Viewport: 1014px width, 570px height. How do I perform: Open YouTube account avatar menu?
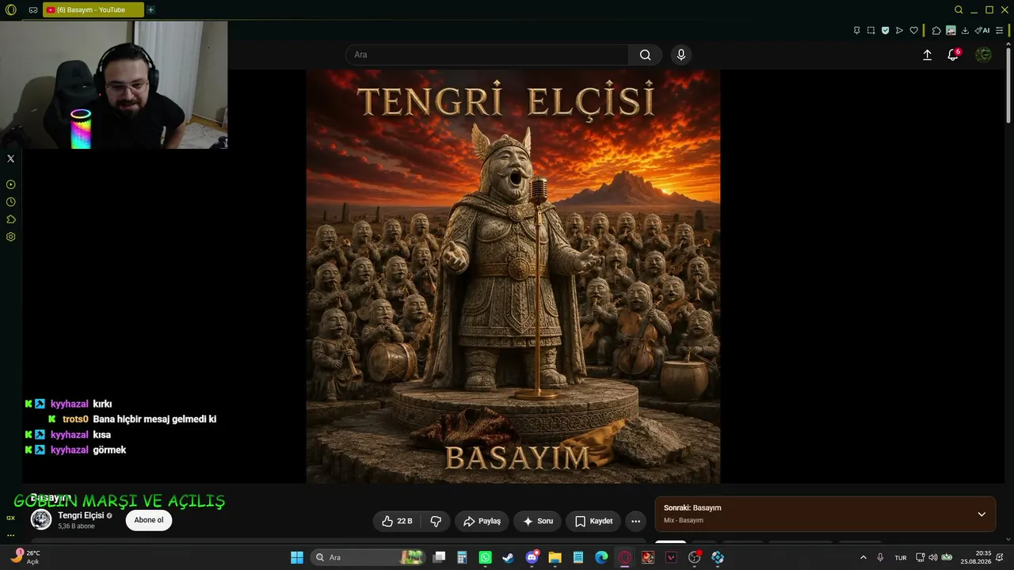point(983,55)
